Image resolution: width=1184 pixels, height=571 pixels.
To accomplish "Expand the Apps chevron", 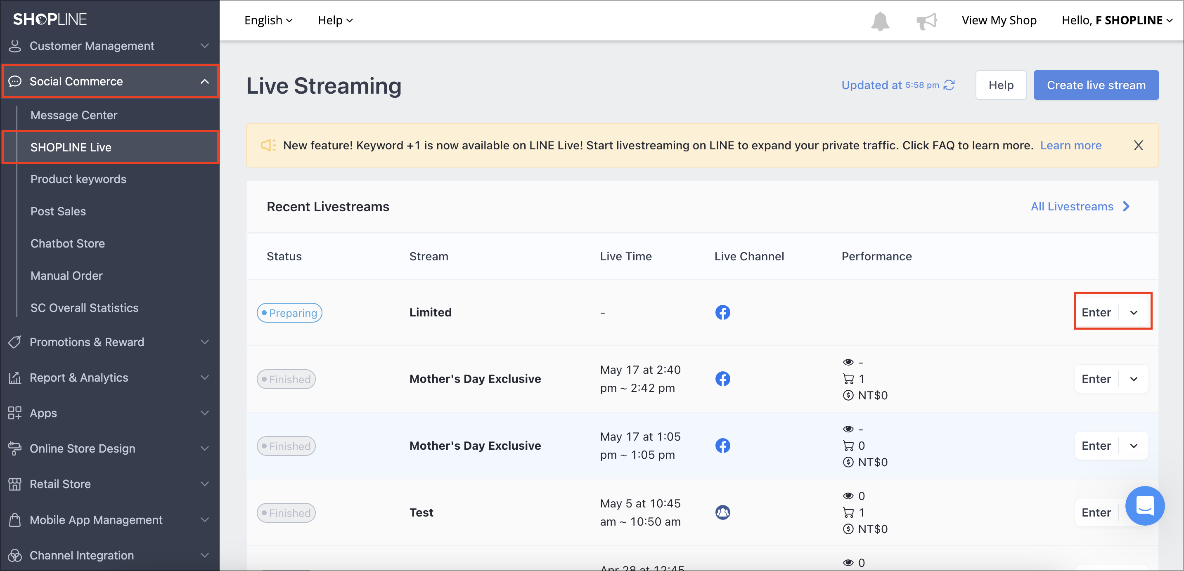I will [x=204, y=413].
